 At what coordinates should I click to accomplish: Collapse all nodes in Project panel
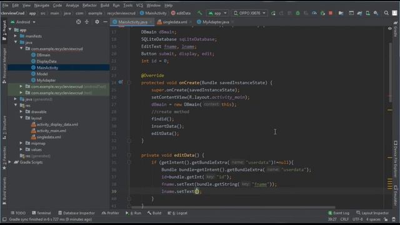click(x=87, y=22)
